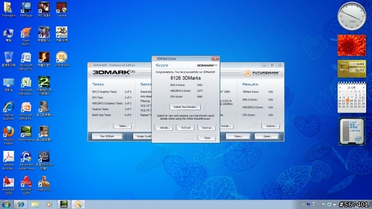The width and height of the screenshot is (372, 209).
Task: Select the Nero Burning ROM desktop icon
Action: tap(26, 36)
